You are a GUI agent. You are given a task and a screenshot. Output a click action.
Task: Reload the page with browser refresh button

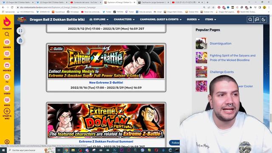12,8
